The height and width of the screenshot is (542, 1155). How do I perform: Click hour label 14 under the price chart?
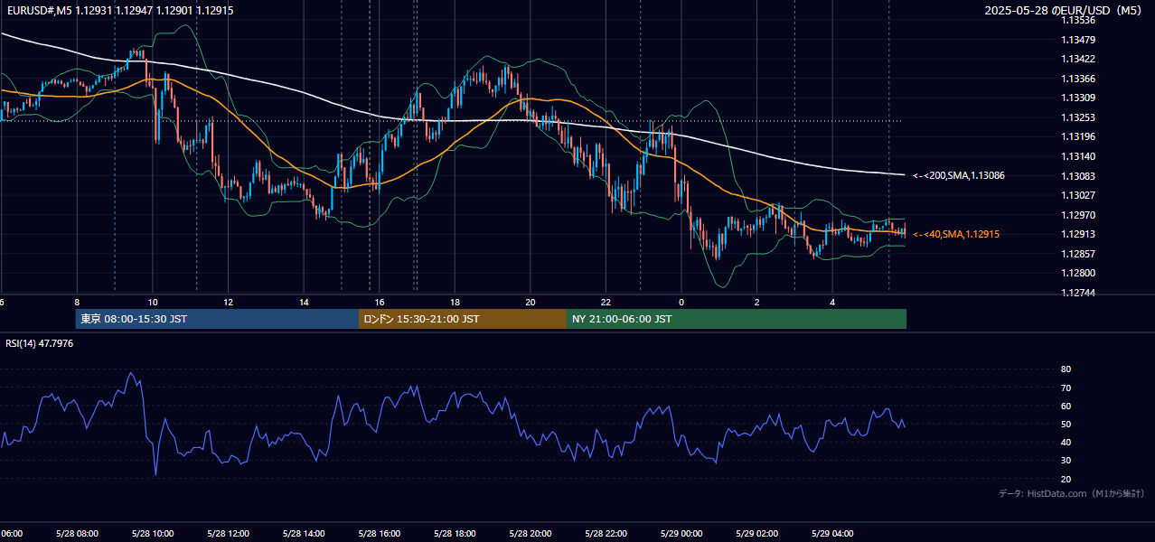click(304, 302)
